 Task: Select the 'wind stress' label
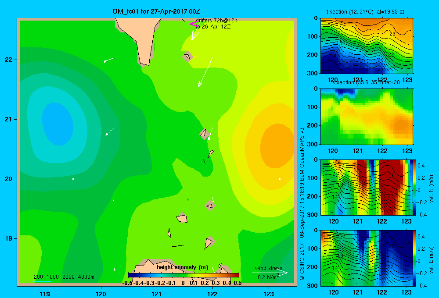[269, 268]
